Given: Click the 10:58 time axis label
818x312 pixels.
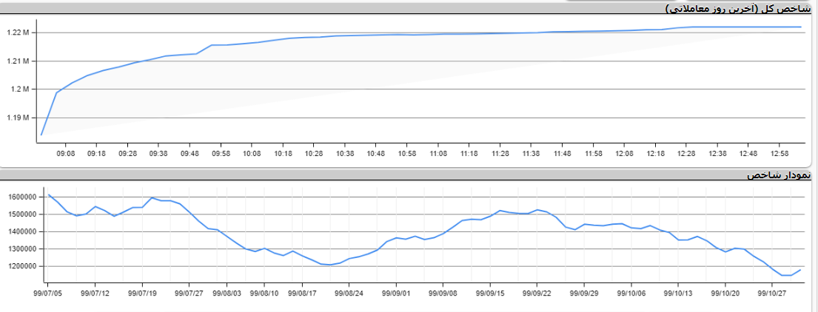Looking at the screenshot, I should click(407, 154).
